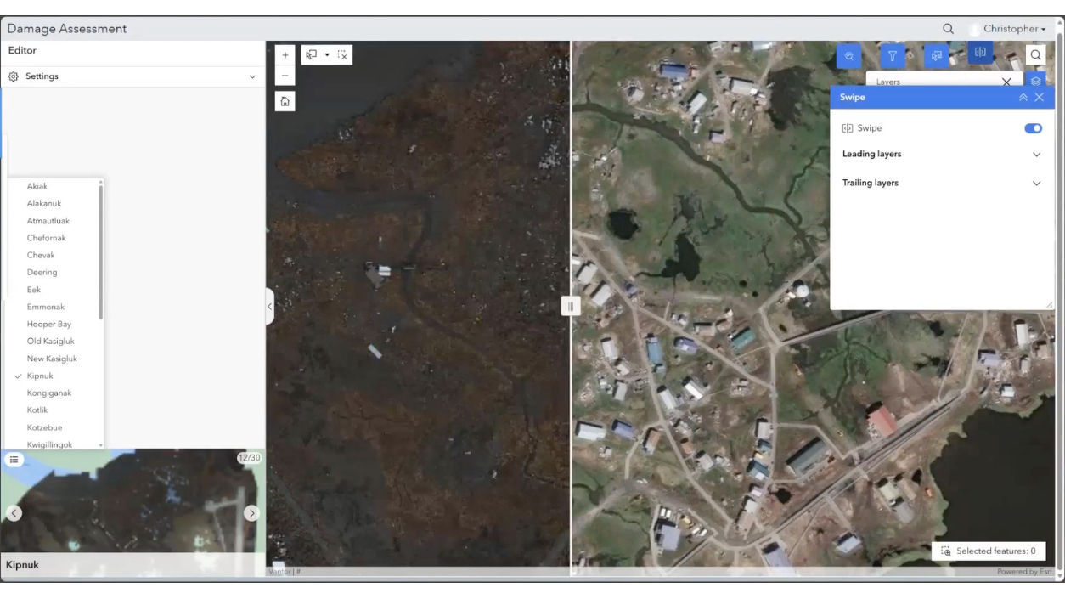Screen dimensions: 1065x599
Task: Open the Layers list icon
Action: (1035, 81)
